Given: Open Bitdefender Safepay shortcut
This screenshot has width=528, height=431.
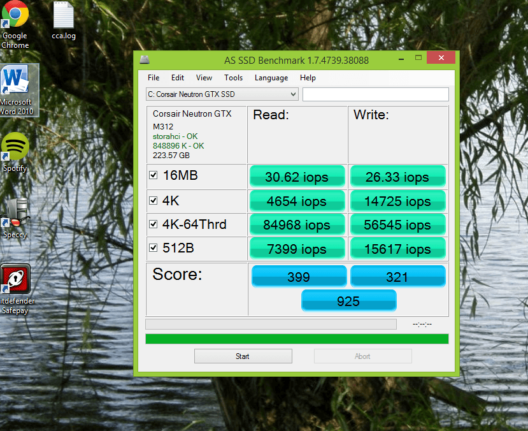Looking at the screenshot, I should pos(16,289).
